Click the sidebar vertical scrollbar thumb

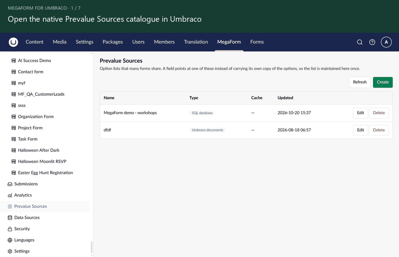point(92,247)
